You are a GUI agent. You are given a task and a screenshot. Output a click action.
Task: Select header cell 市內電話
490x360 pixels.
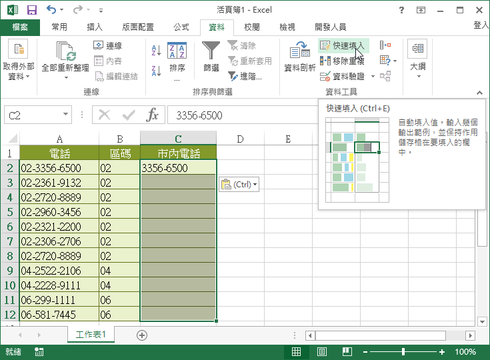click(x=178, y=153)
